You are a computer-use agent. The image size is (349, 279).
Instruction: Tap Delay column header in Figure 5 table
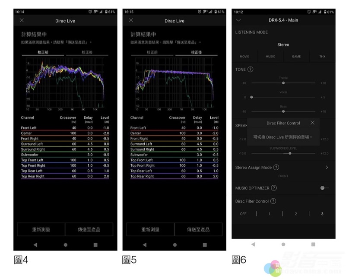point(197,119)
